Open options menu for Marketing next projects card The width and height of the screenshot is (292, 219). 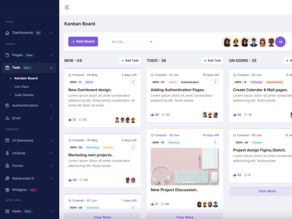tap(133, 147)
